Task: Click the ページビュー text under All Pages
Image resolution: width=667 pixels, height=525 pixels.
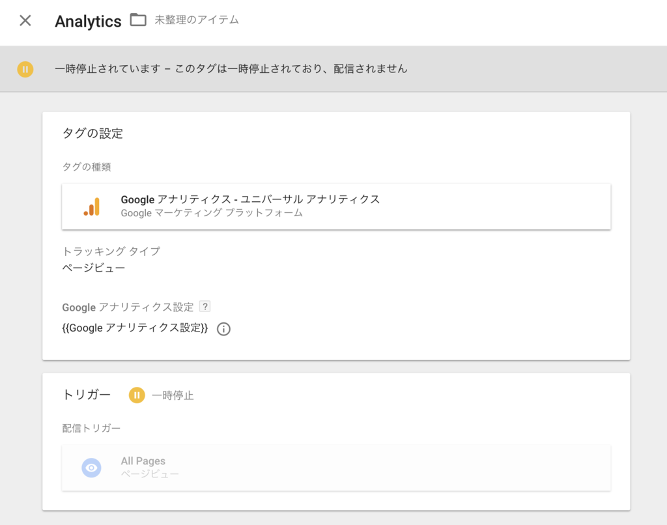Action: pos(150,474)
